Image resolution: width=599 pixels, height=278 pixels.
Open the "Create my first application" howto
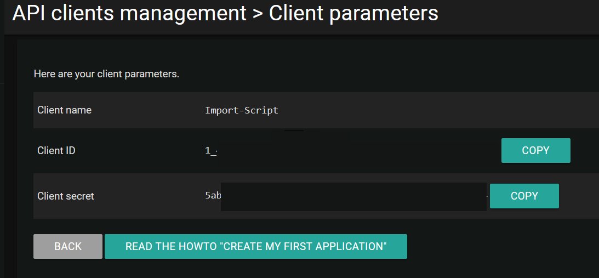255,246
